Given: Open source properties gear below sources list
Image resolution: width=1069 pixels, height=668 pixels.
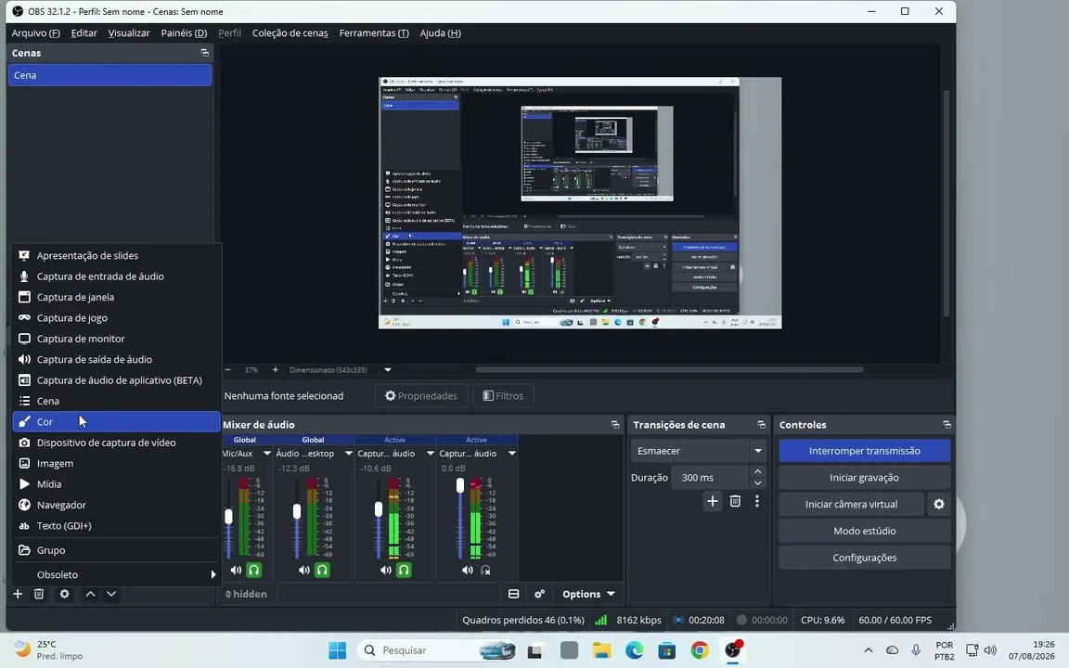Looking at the screenshot, I should tap(64, 594).
